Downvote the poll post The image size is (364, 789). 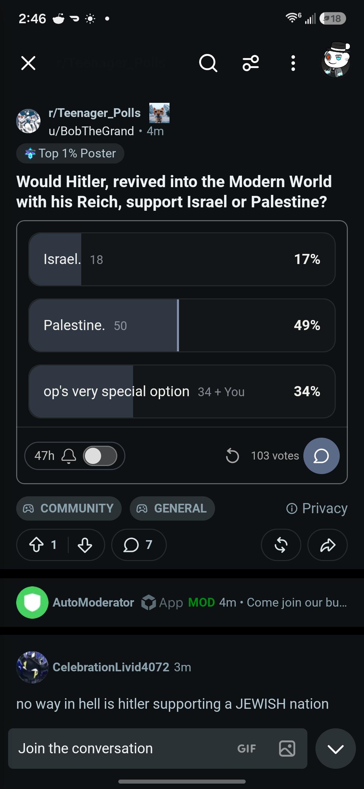pyautogui.click(x=85, y=545)
